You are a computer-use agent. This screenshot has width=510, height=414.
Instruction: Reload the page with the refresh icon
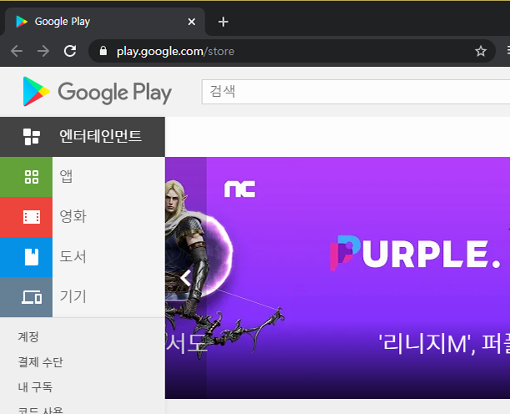(70, 51)
